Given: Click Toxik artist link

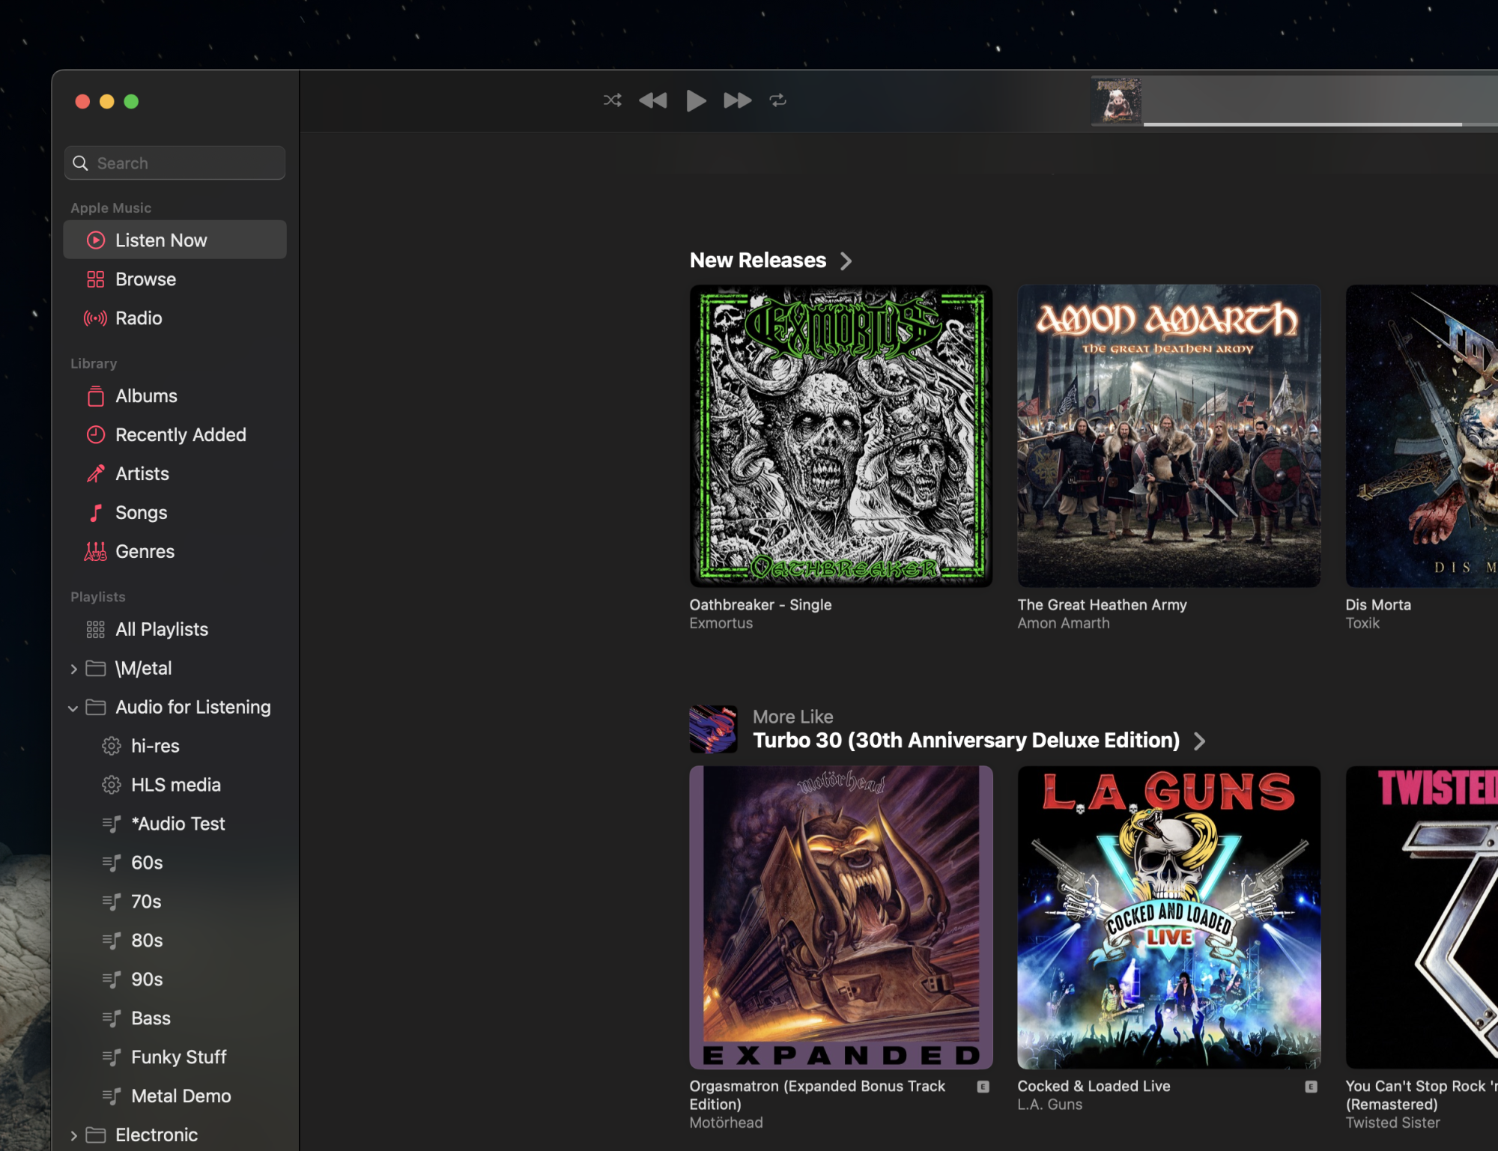Looking at the screenshot, I should (x=1362, y=623).
